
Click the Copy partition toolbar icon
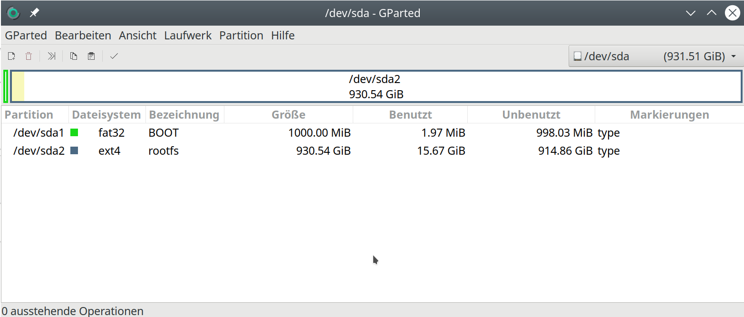(73, 56)
